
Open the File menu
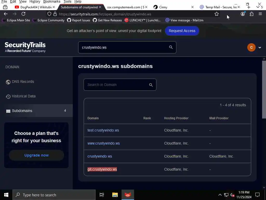click(x=4, y=2)
